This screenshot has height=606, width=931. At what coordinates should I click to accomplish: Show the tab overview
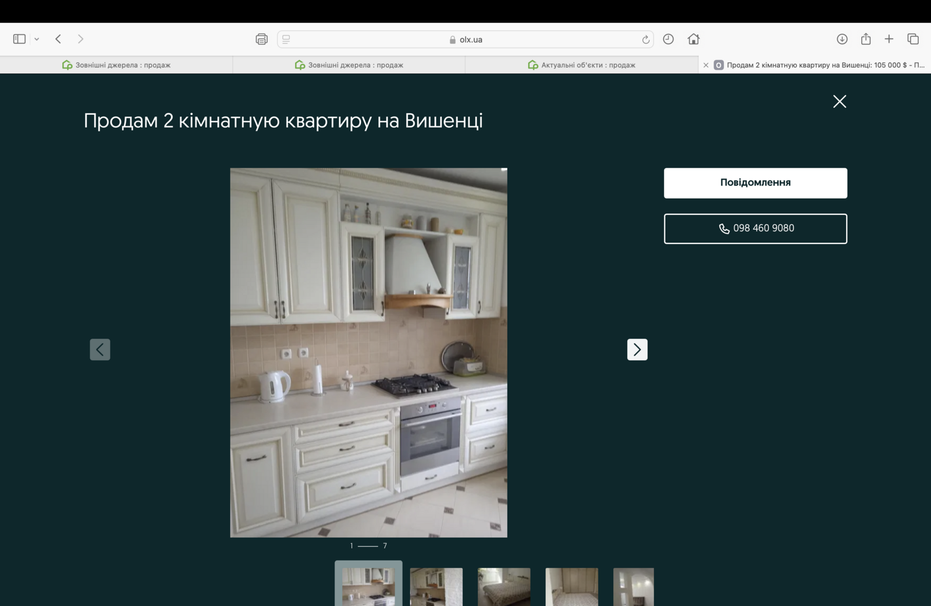point(913,39)
